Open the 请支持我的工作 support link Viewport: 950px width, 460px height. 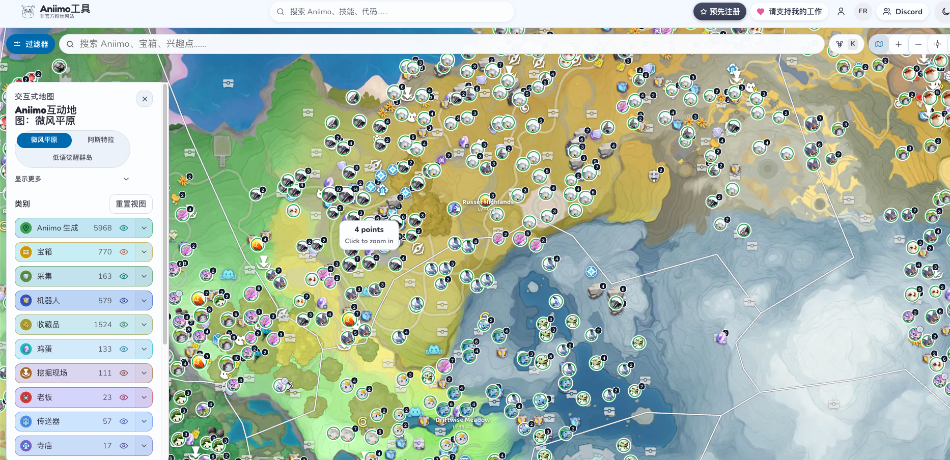pos(789,12)
